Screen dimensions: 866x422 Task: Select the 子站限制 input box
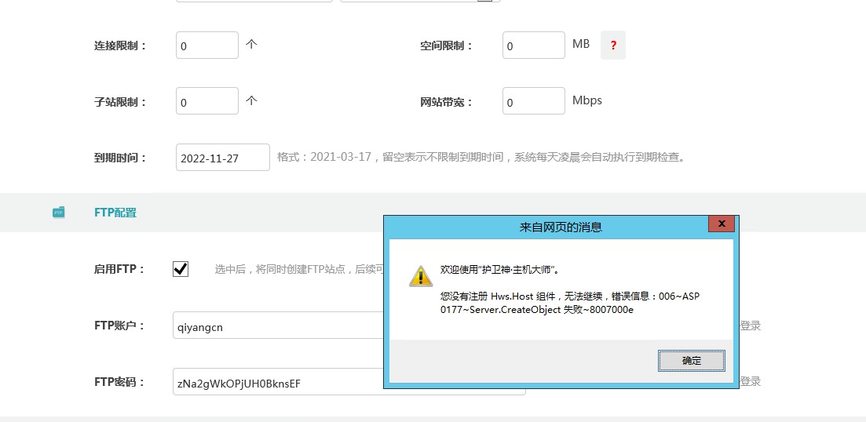pyautogui.click(x=207, y=101)
